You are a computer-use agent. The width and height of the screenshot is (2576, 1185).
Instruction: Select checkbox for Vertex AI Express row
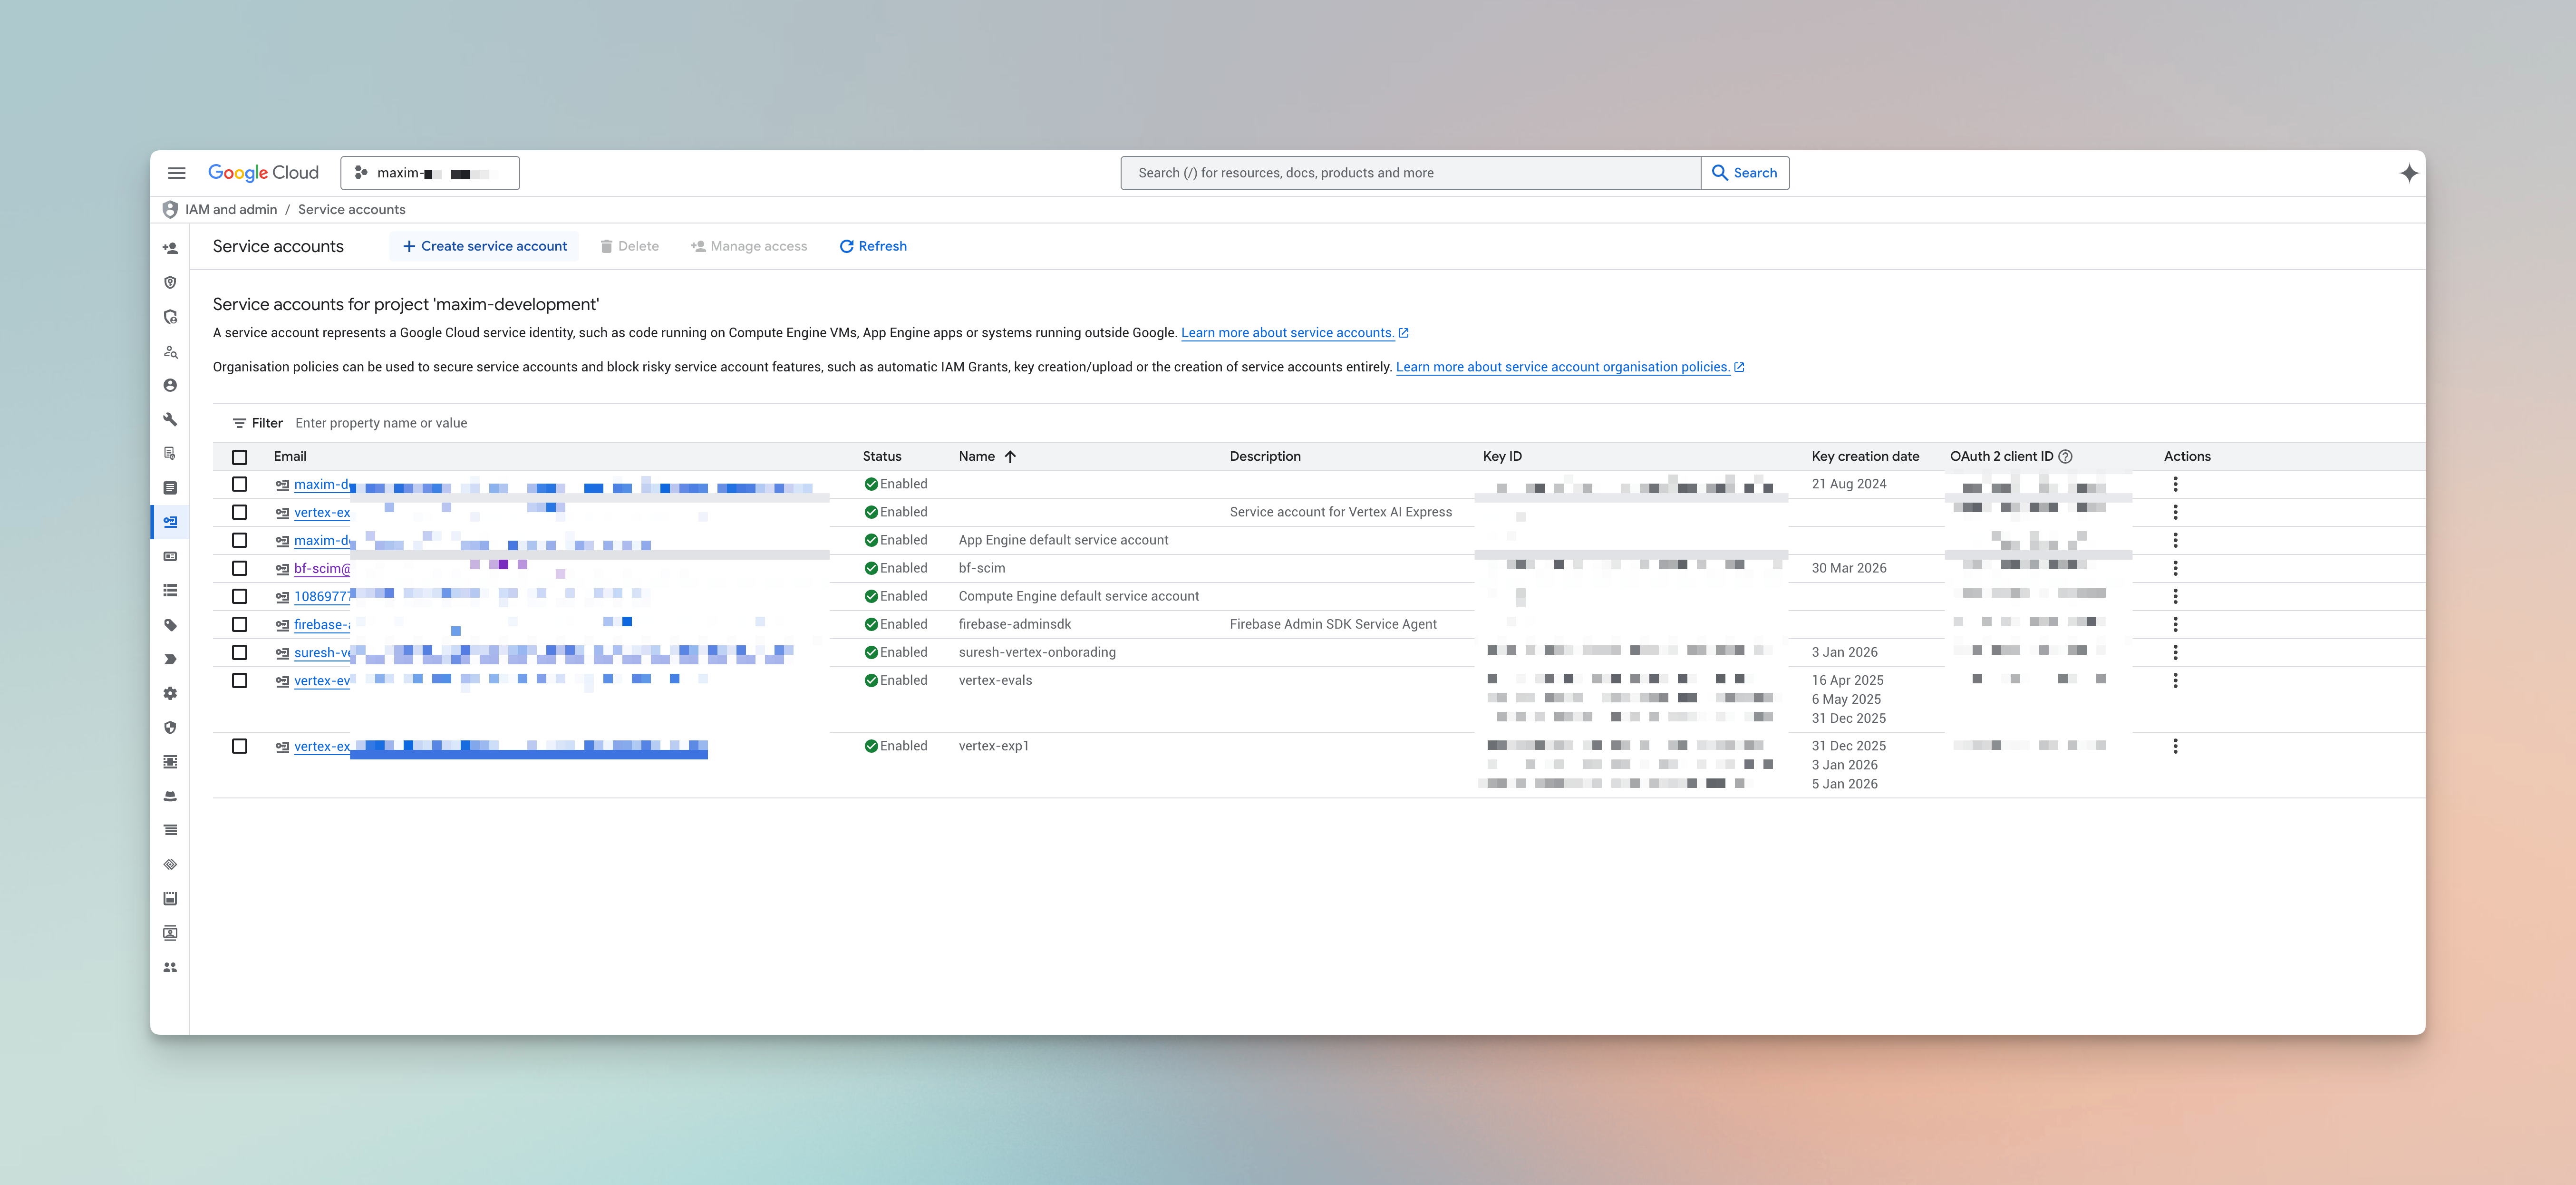(240, 512)
